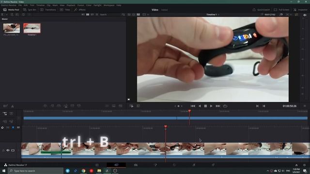The height and width of the screenshot is (174, 310).
Task: Switch to the Color page
Action: coord(174,165)
